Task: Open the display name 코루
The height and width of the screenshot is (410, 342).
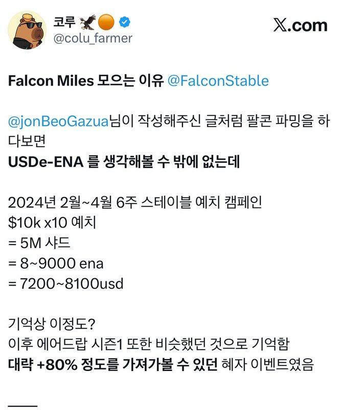Action: [64, 22]
